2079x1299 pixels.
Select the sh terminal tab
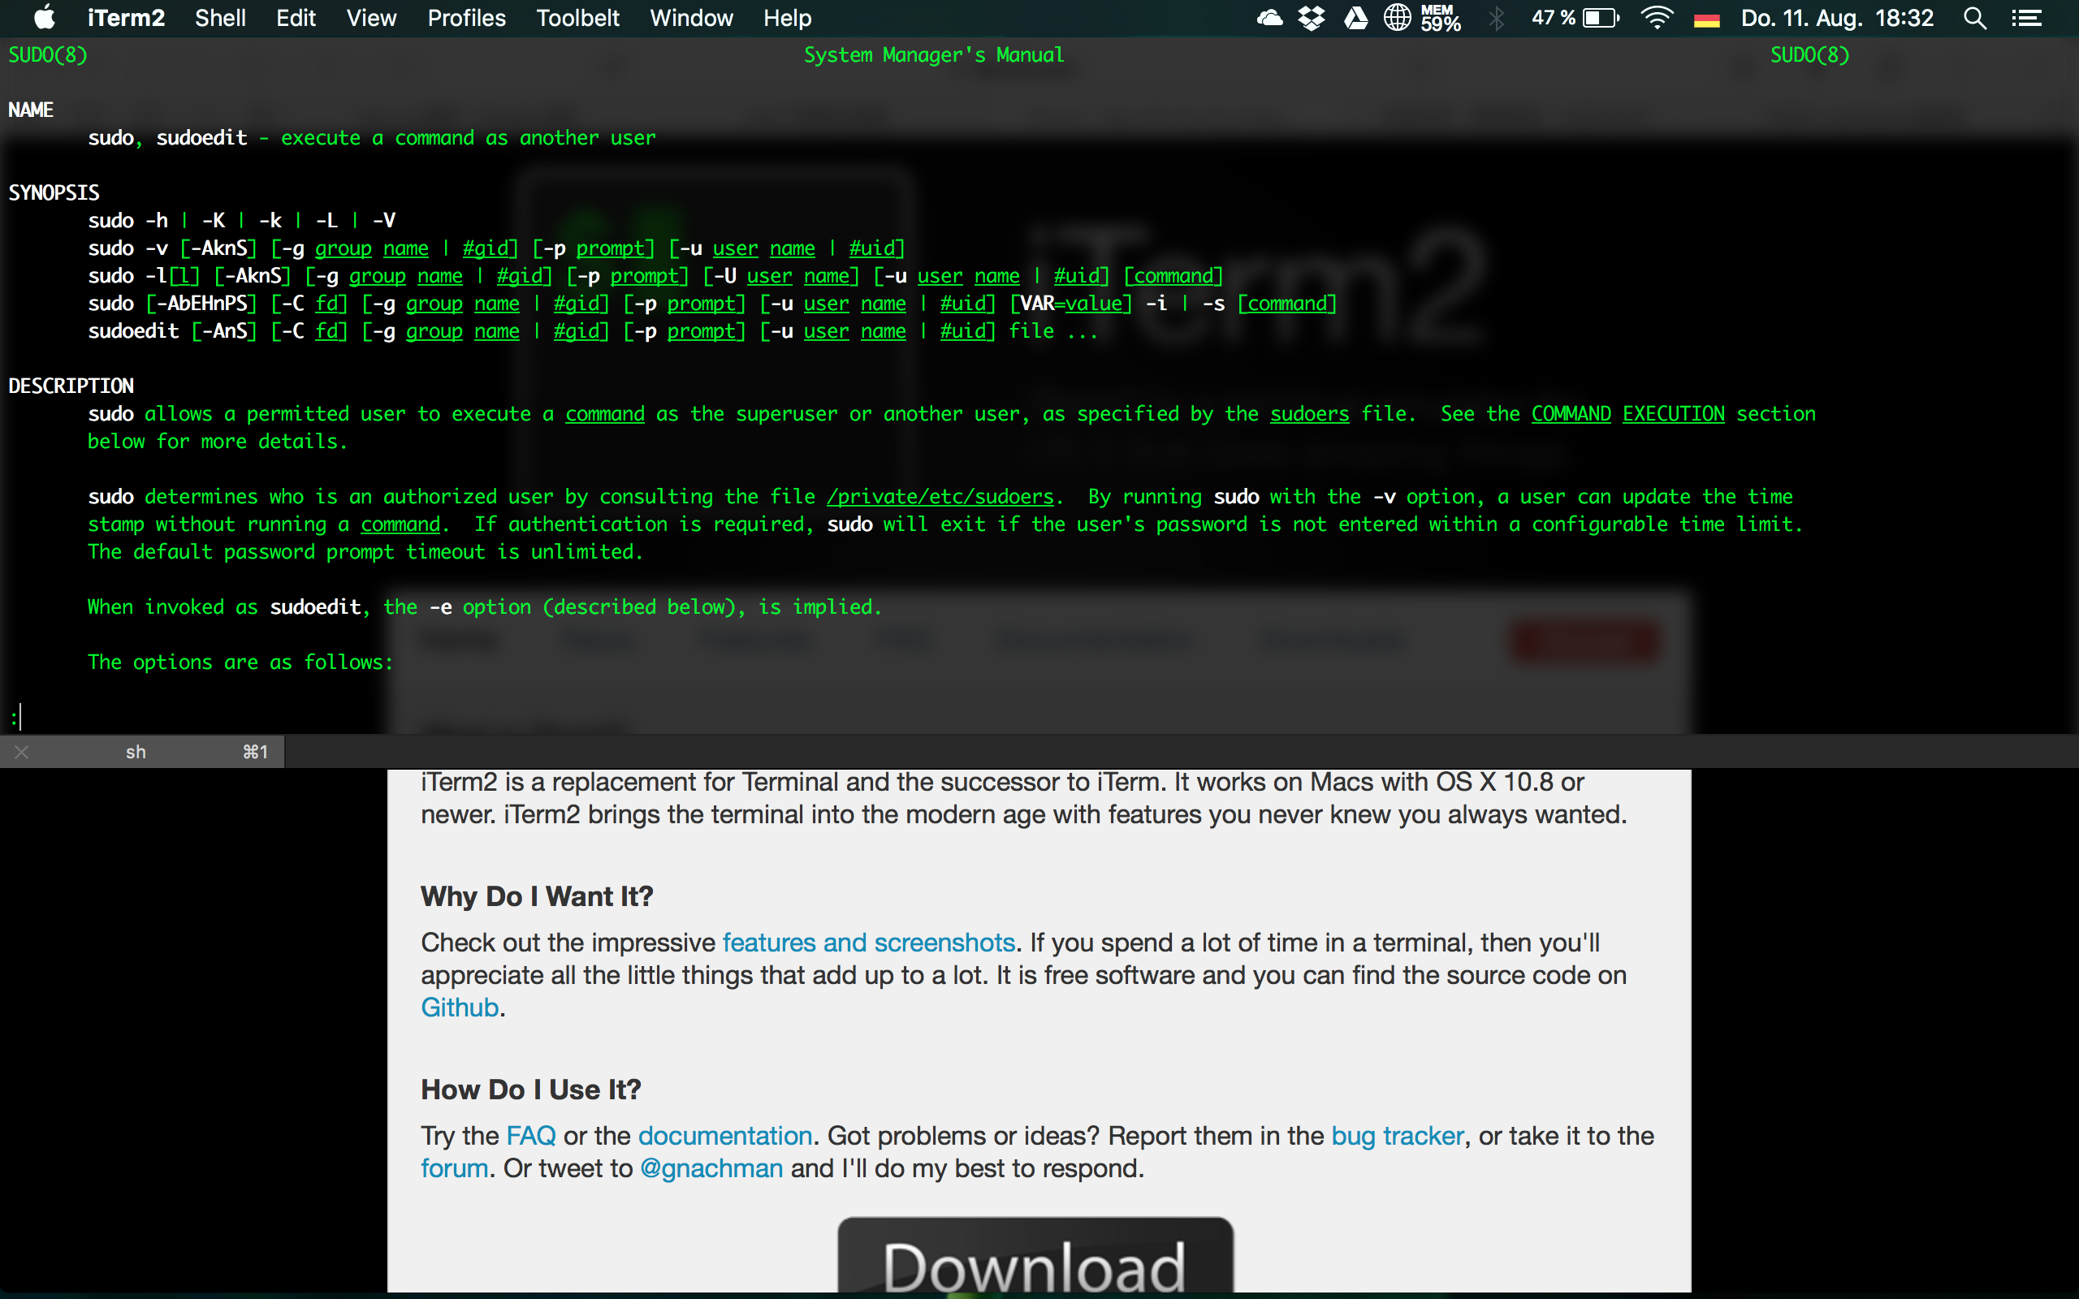[x=142, y=752]
